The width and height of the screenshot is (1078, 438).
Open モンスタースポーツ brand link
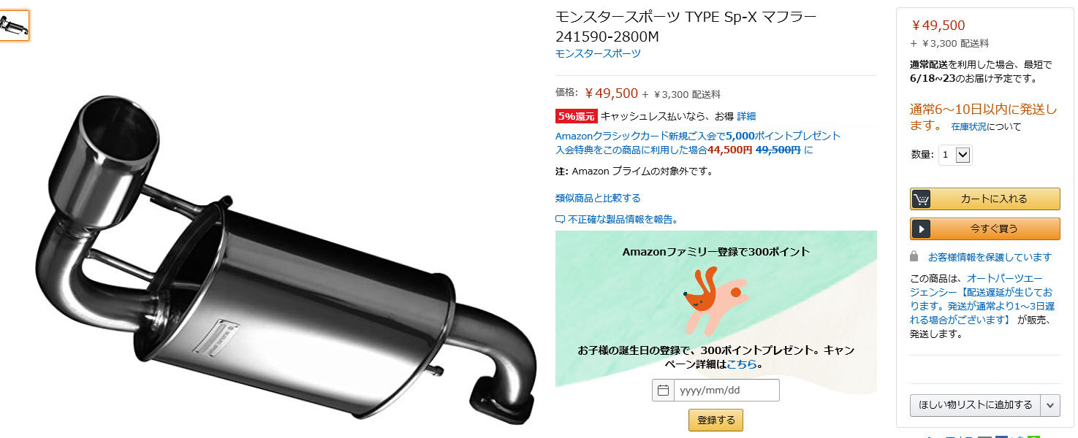tap(598, 54)
